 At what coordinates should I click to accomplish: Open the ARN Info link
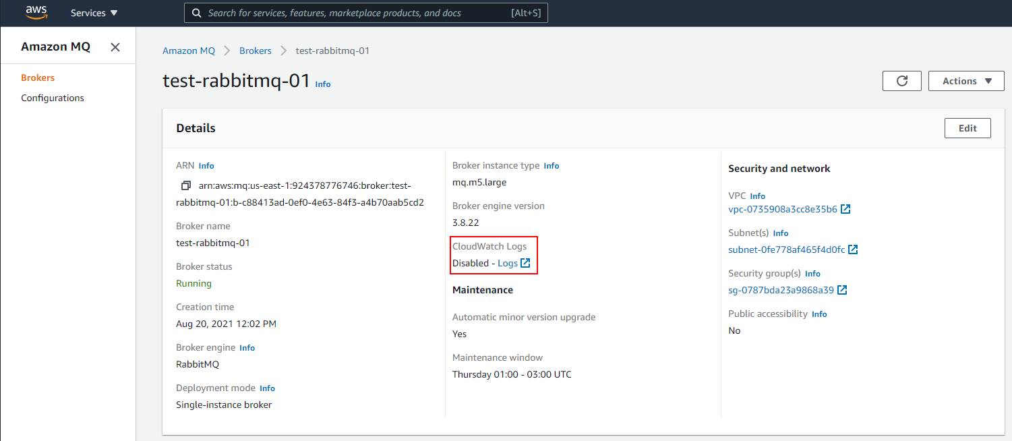click(x=206, y=165)
